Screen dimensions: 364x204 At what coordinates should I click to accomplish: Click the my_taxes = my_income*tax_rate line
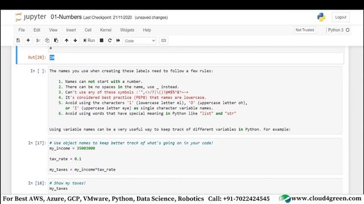82,169
